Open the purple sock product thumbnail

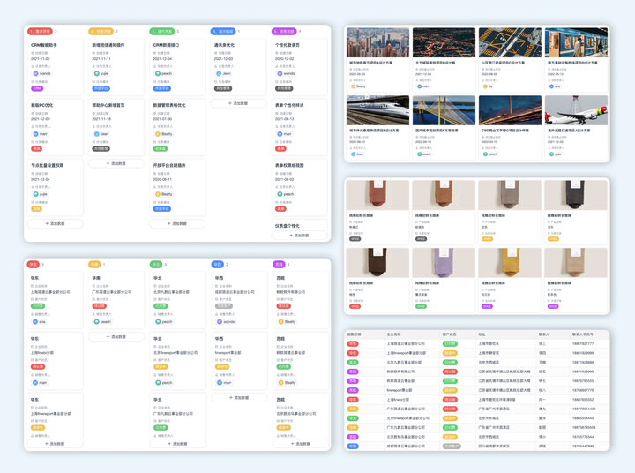click(x=444, y=263)
